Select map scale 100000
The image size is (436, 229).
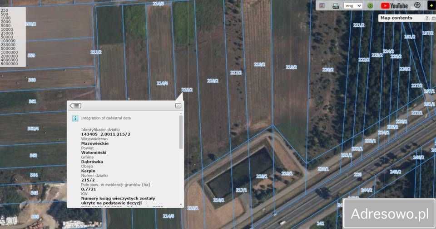point(8,41)
